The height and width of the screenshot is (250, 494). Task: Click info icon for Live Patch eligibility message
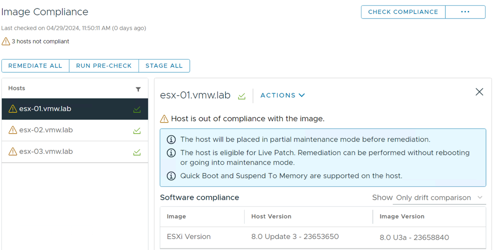171,153
